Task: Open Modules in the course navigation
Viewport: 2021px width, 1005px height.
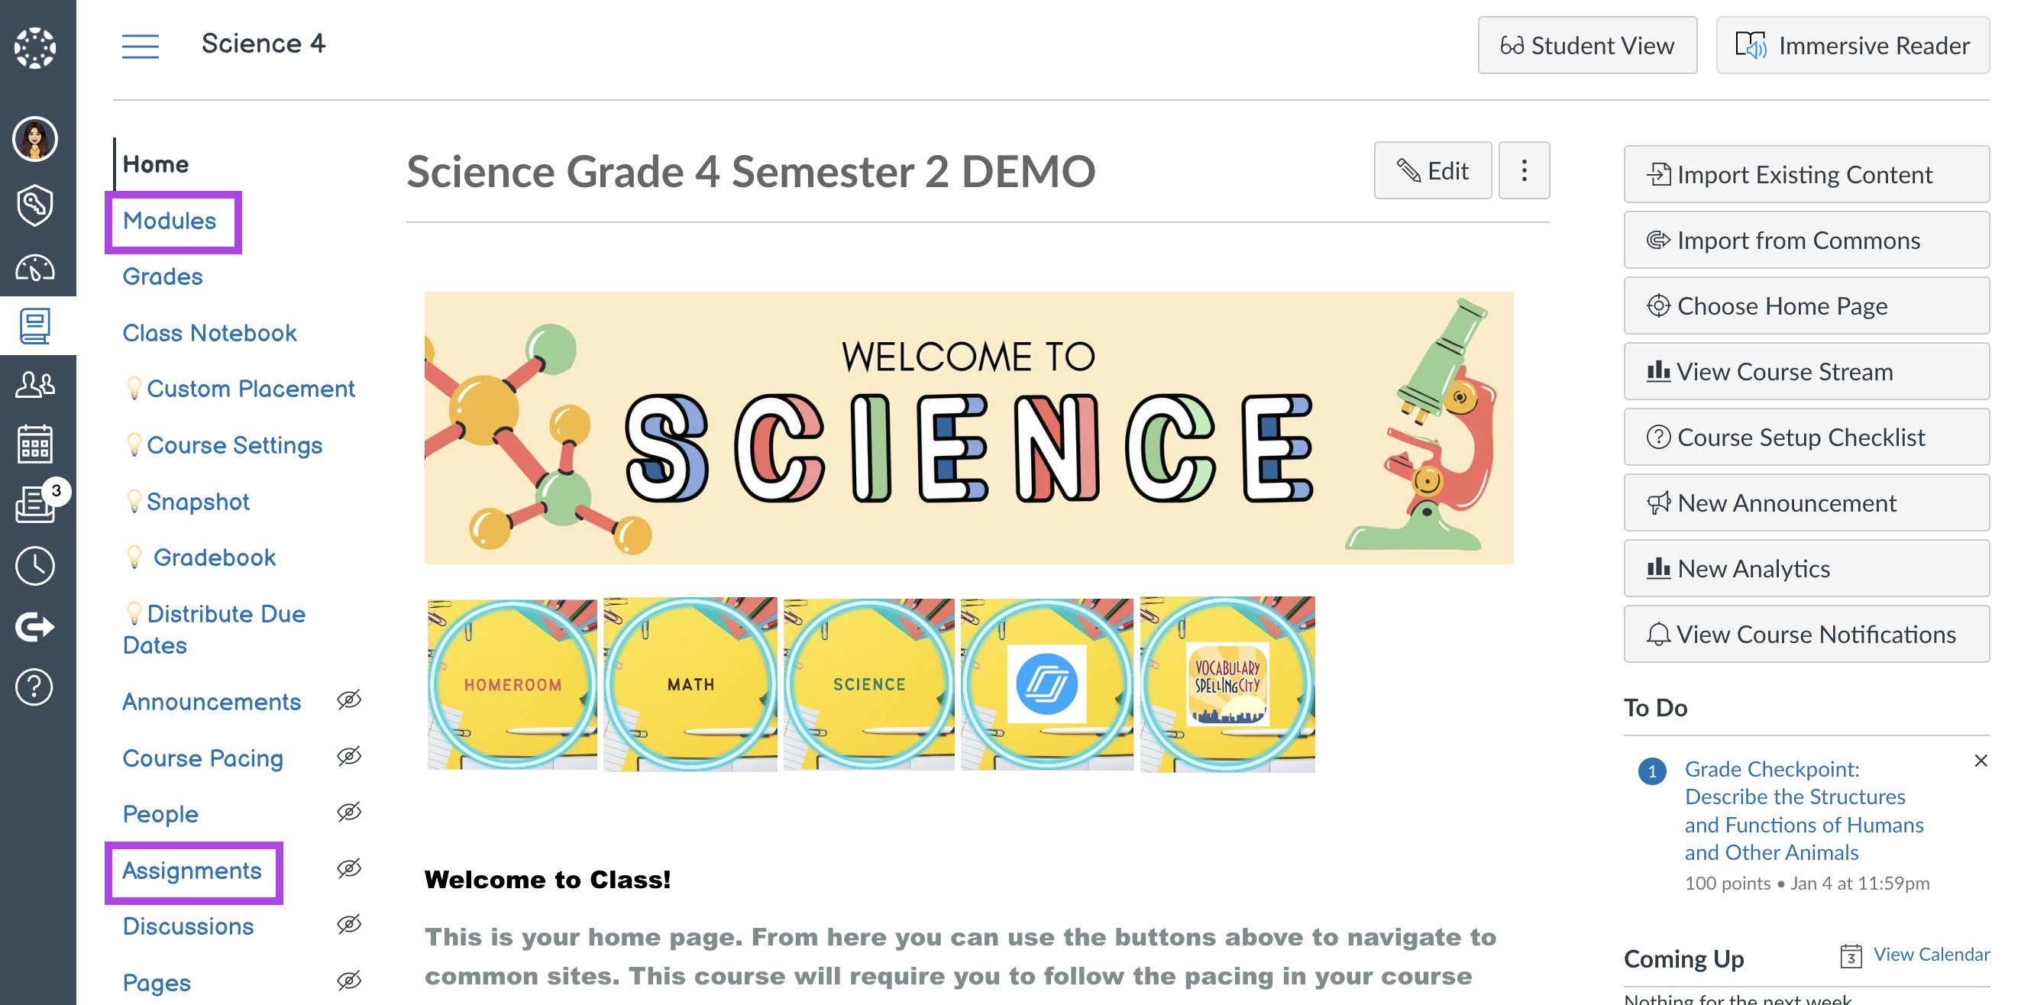Action: click(170, 221)
